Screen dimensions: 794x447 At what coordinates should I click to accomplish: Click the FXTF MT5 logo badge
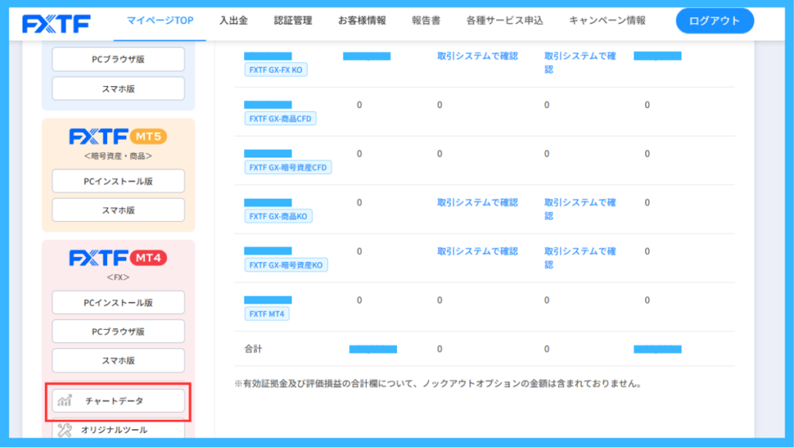[118, 137]
